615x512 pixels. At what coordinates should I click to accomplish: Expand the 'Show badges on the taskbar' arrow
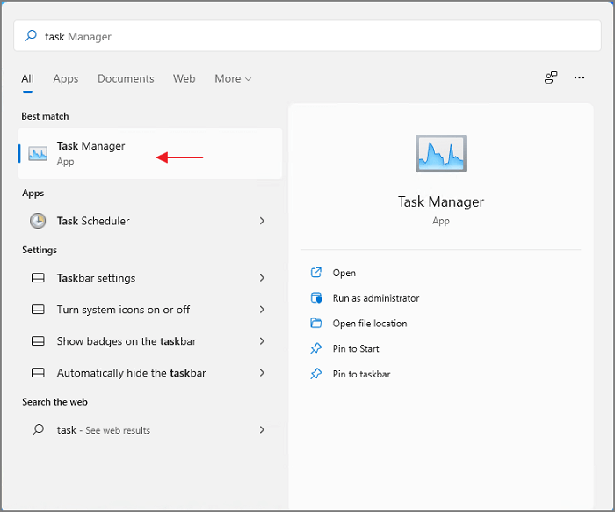coord(262,341)
